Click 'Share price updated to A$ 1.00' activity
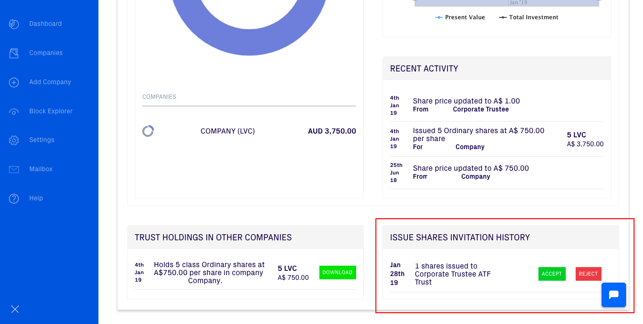This screenshot has width=643, height=324. (x=466, y=101)
